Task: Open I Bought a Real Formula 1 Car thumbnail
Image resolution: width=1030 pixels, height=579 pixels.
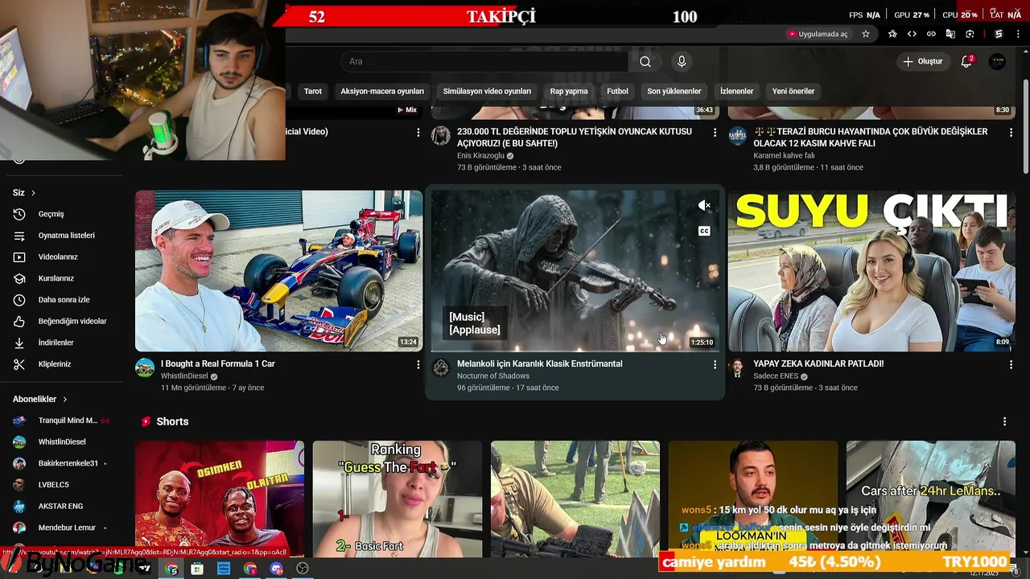Action: [278, 271]
